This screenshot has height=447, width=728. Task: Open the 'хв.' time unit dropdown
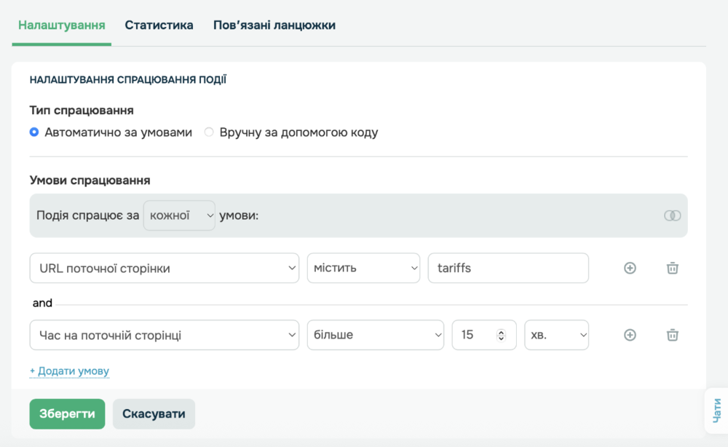pos(556,335)
